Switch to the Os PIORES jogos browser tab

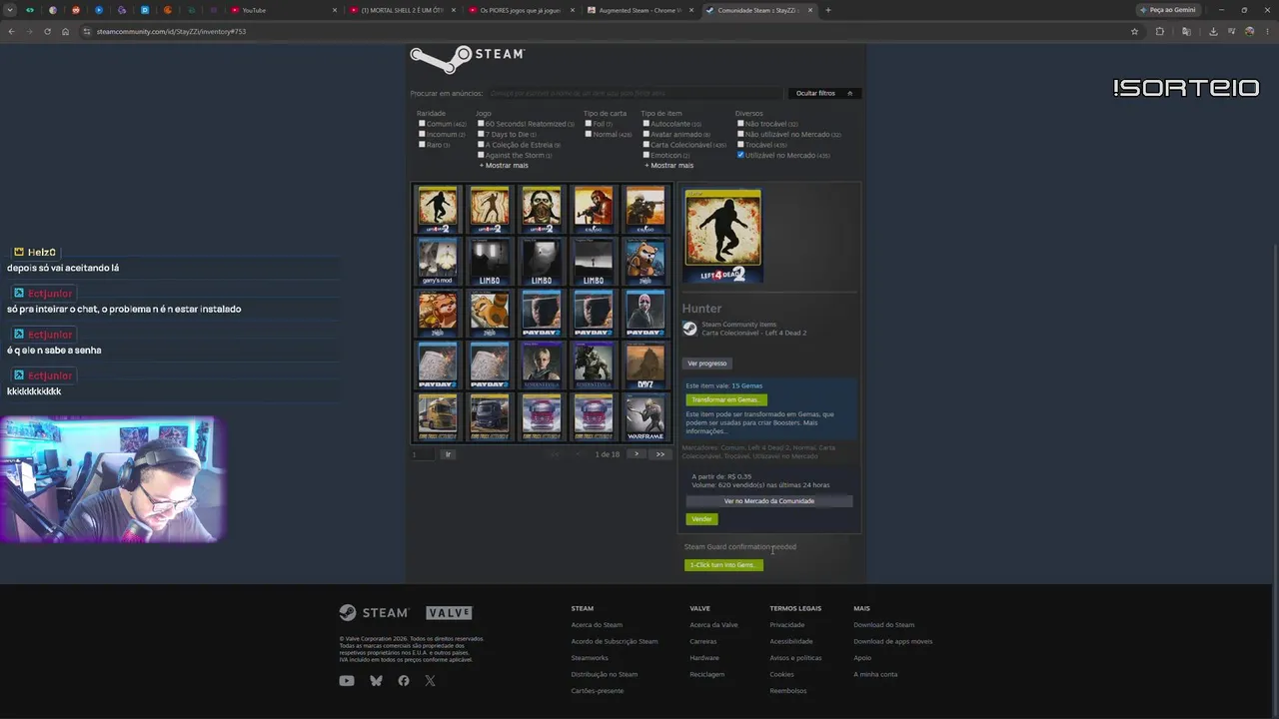click(x=520, y=10)
